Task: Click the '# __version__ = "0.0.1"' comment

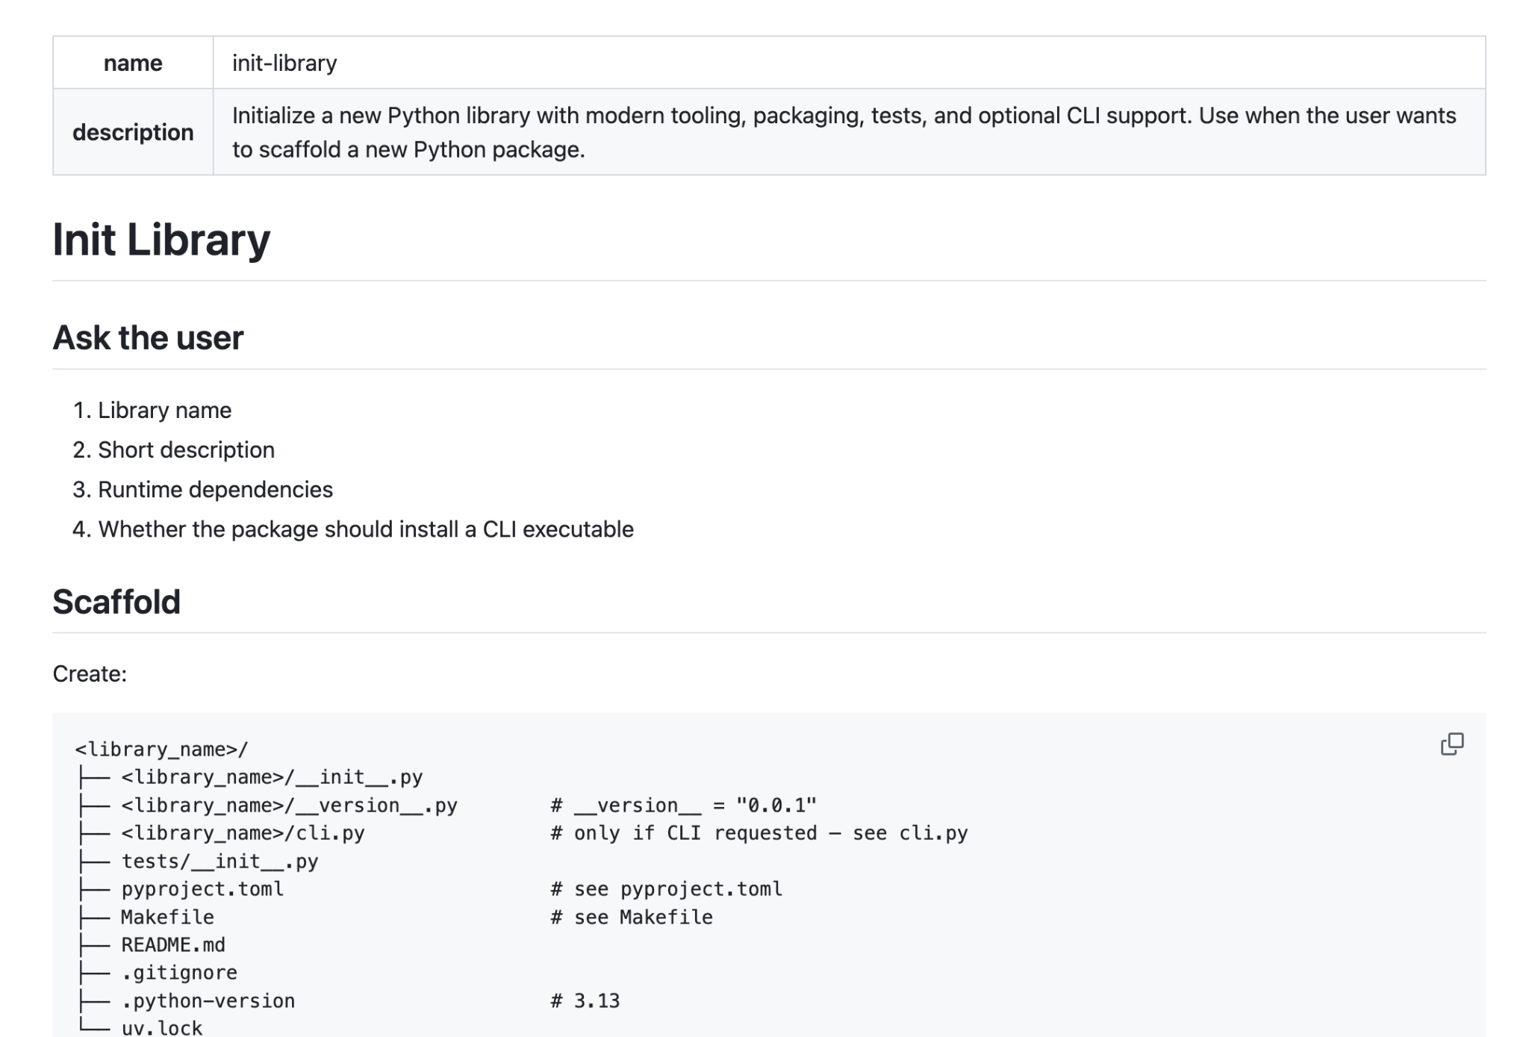Action: pyautogui.click(x=683, y=805)
